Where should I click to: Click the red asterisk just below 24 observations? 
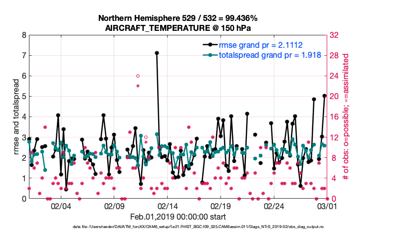[x=138, y=86]
